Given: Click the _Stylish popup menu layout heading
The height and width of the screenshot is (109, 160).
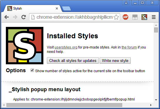Looking at the screenshot, I should point(45,89).
